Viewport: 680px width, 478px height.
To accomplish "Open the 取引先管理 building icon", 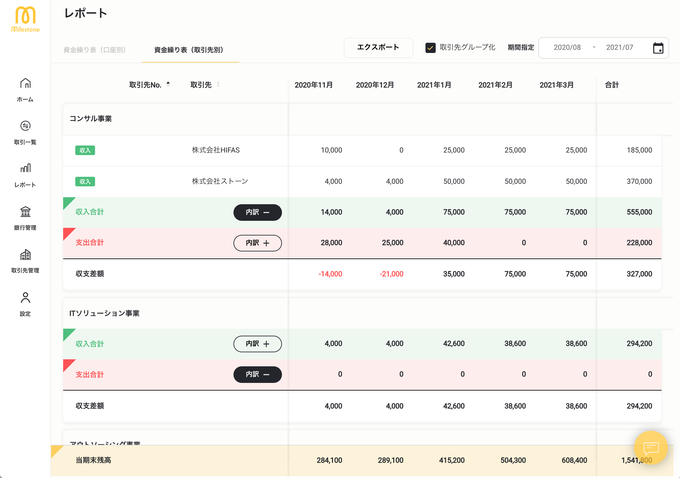I will point(26,254).
